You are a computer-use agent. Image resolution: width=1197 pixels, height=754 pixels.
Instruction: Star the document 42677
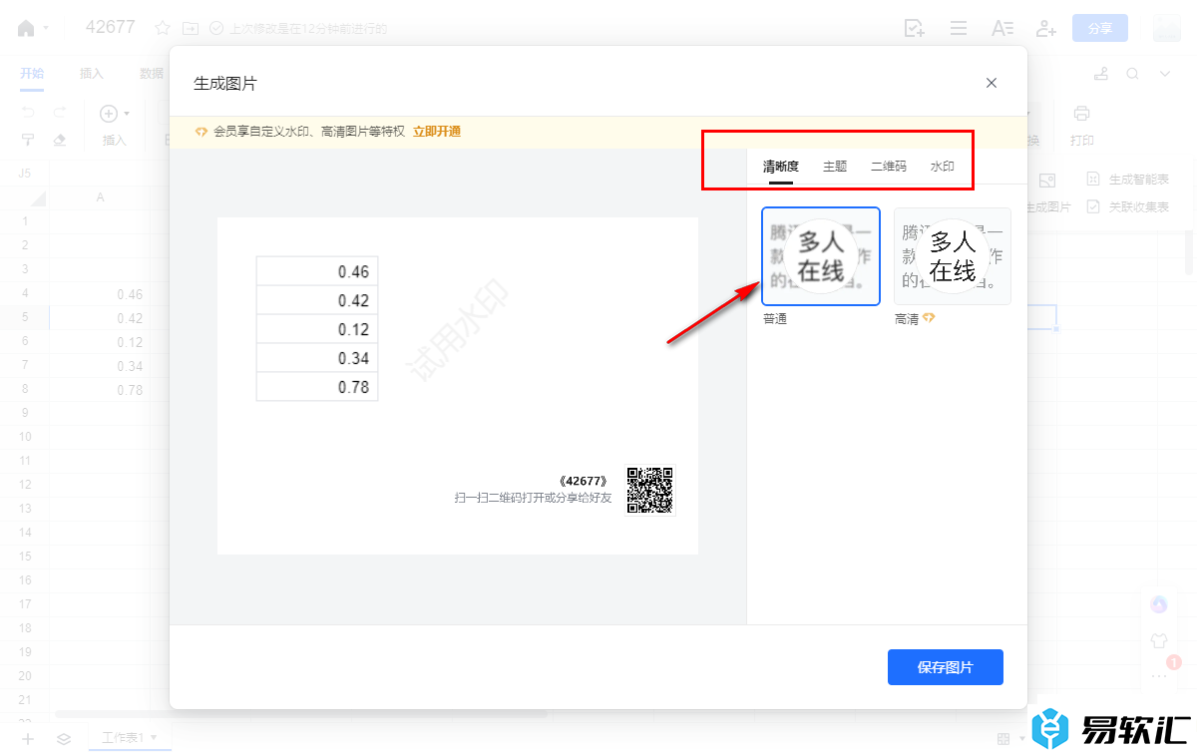(x=163, y=28)
